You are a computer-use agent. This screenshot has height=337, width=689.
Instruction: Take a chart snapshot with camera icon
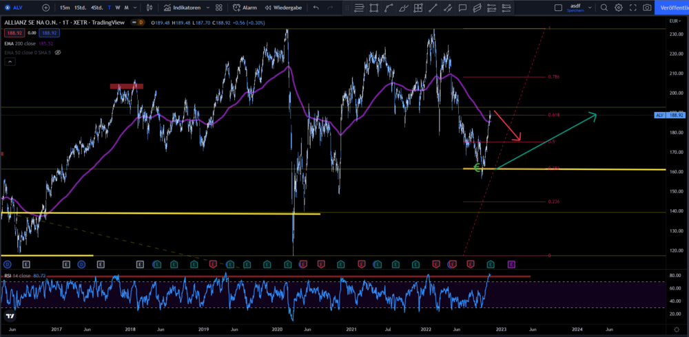click(647, 8)
